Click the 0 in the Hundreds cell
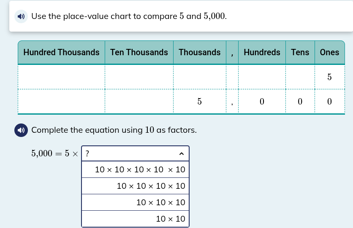Viewport: 353px width, 228px height. [262, 102]
